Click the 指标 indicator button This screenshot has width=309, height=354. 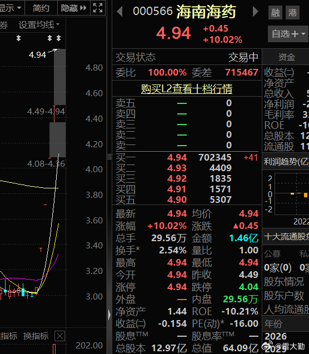pos(8,336)
